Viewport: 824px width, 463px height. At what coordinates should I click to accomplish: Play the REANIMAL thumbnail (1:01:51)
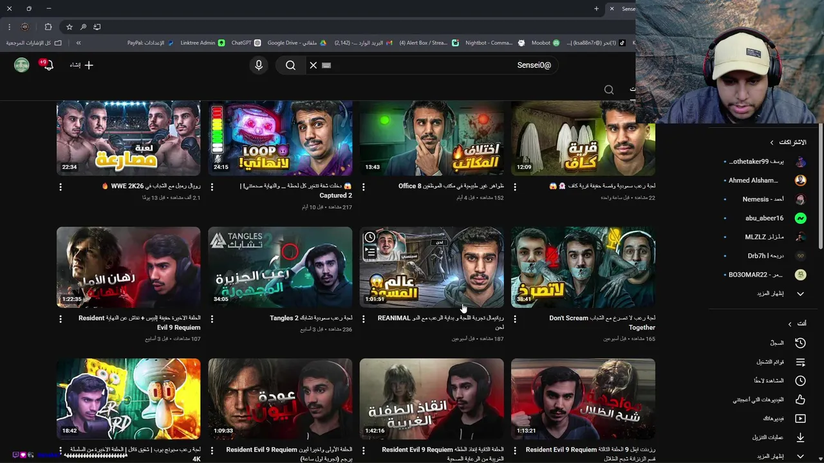tap(431, 267)
